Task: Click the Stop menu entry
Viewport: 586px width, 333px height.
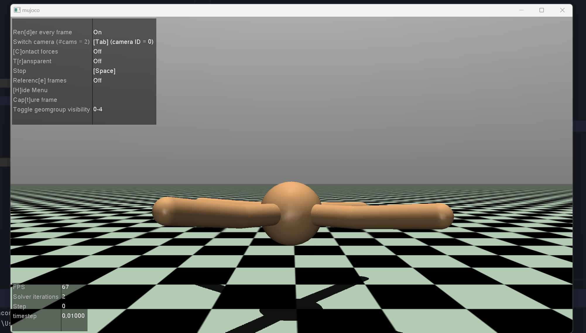Action: tap(20, 71)
